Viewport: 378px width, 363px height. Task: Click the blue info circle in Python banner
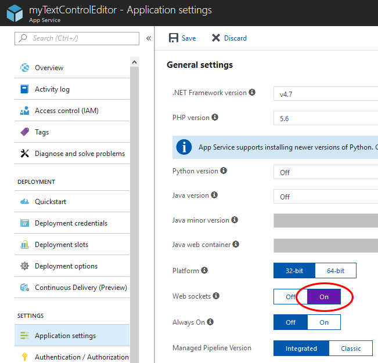click(184, 147)
